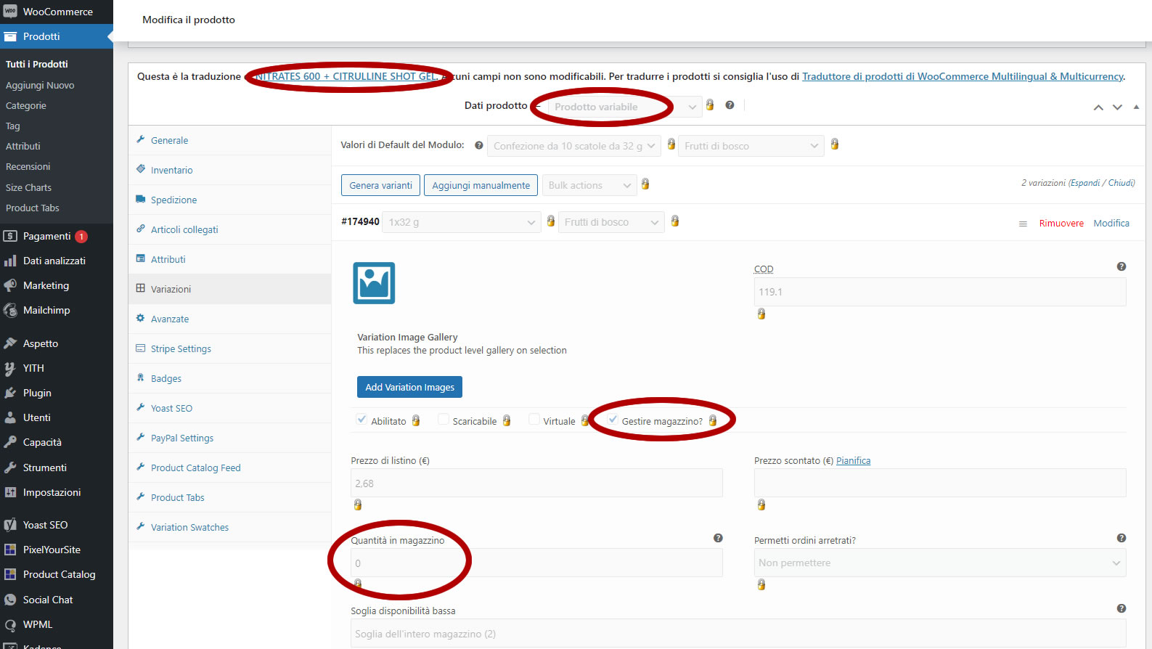Viewport: 1152px width, 649px height.
Task: Click the Aspetto paintbrush icon
Action: coord(10,343)
